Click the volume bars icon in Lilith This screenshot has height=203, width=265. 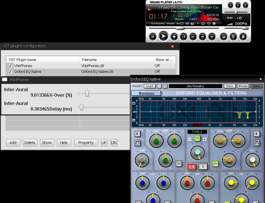coord(230,24)
